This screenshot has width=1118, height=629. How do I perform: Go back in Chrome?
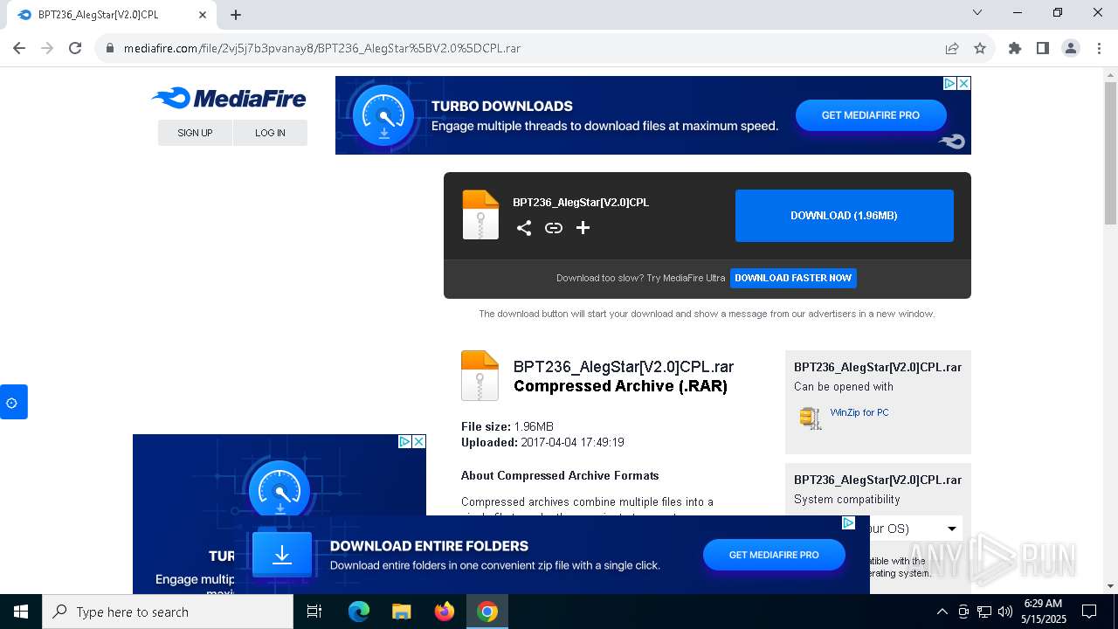(x=19, y=48)
